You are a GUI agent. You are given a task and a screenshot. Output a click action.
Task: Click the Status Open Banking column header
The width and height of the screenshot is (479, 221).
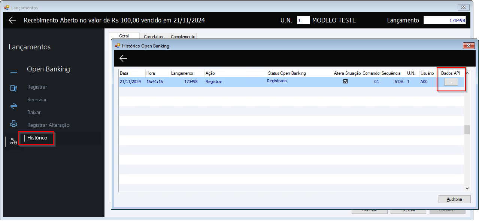tap(300, 73)
